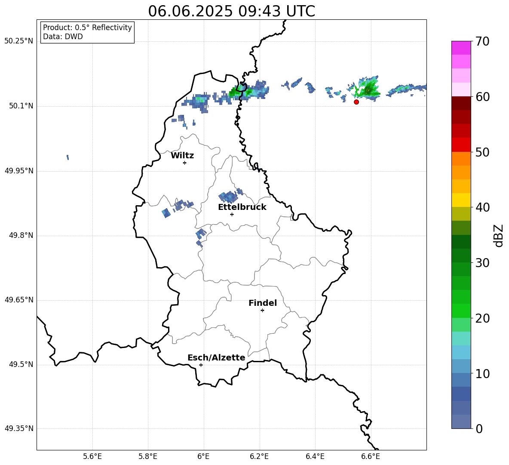Click the bright red colorbar segment above 50
This screenshot has width=509, height=465.
(x=461, y=145)
